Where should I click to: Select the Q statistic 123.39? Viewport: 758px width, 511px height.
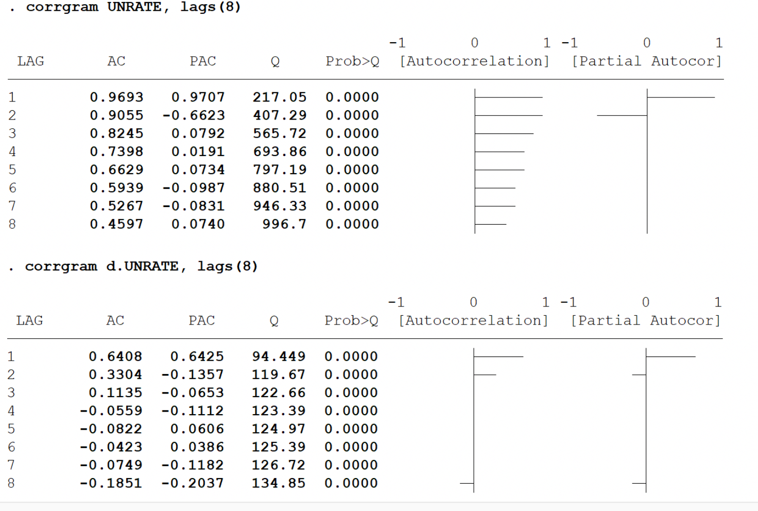point(279,411)
